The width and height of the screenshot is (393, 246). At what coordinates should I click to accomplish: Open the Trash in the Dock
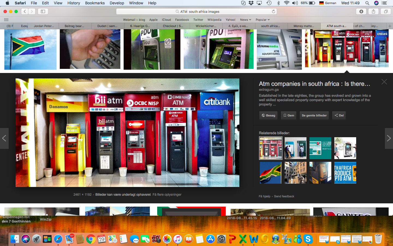click(x=378, y=239)
